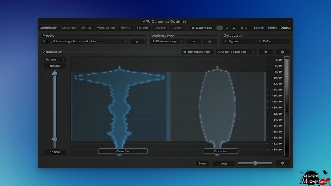Click the link icon beside LUFS Momentary

pyautogui.click(x=194, y=41)
